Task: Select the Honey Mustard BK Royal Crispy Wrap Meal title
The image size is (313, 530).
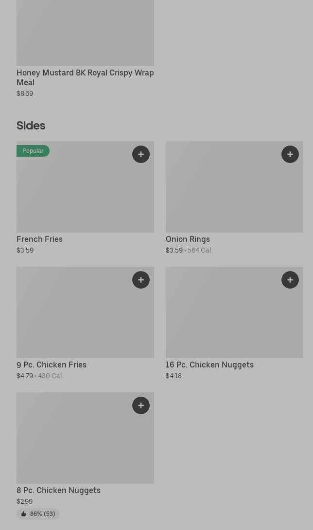Action: (x=85, y=77)
